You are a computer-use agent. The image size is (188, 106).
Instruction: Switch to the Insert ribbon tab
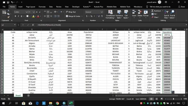click(20, 7)
